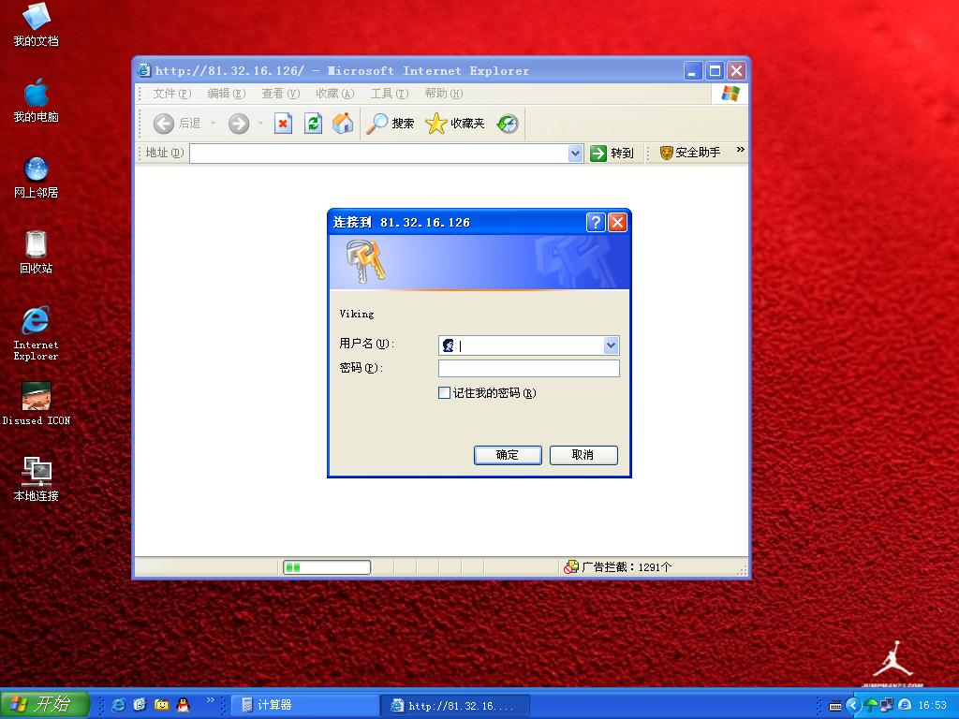Image resolution: width=959 pixels, height=719 pixels.
Task: Open My Computer apple icon
Action: [x=36, y=100]
